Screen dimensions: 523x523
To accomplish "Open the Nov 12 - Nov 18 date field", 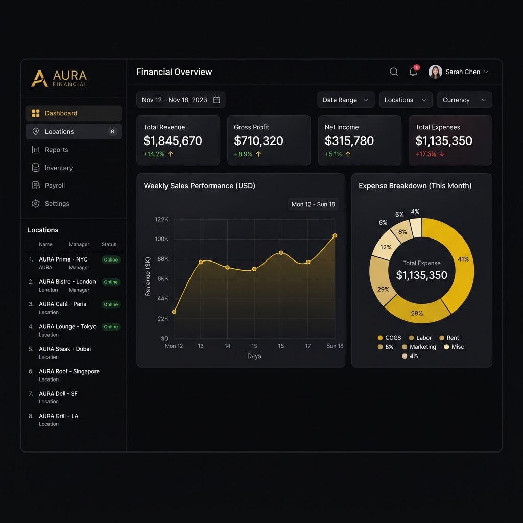I will point(181,100).
